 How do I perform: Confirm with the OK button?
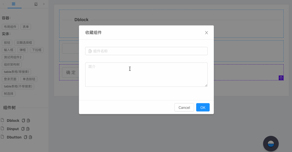click(x=203, y=107)
